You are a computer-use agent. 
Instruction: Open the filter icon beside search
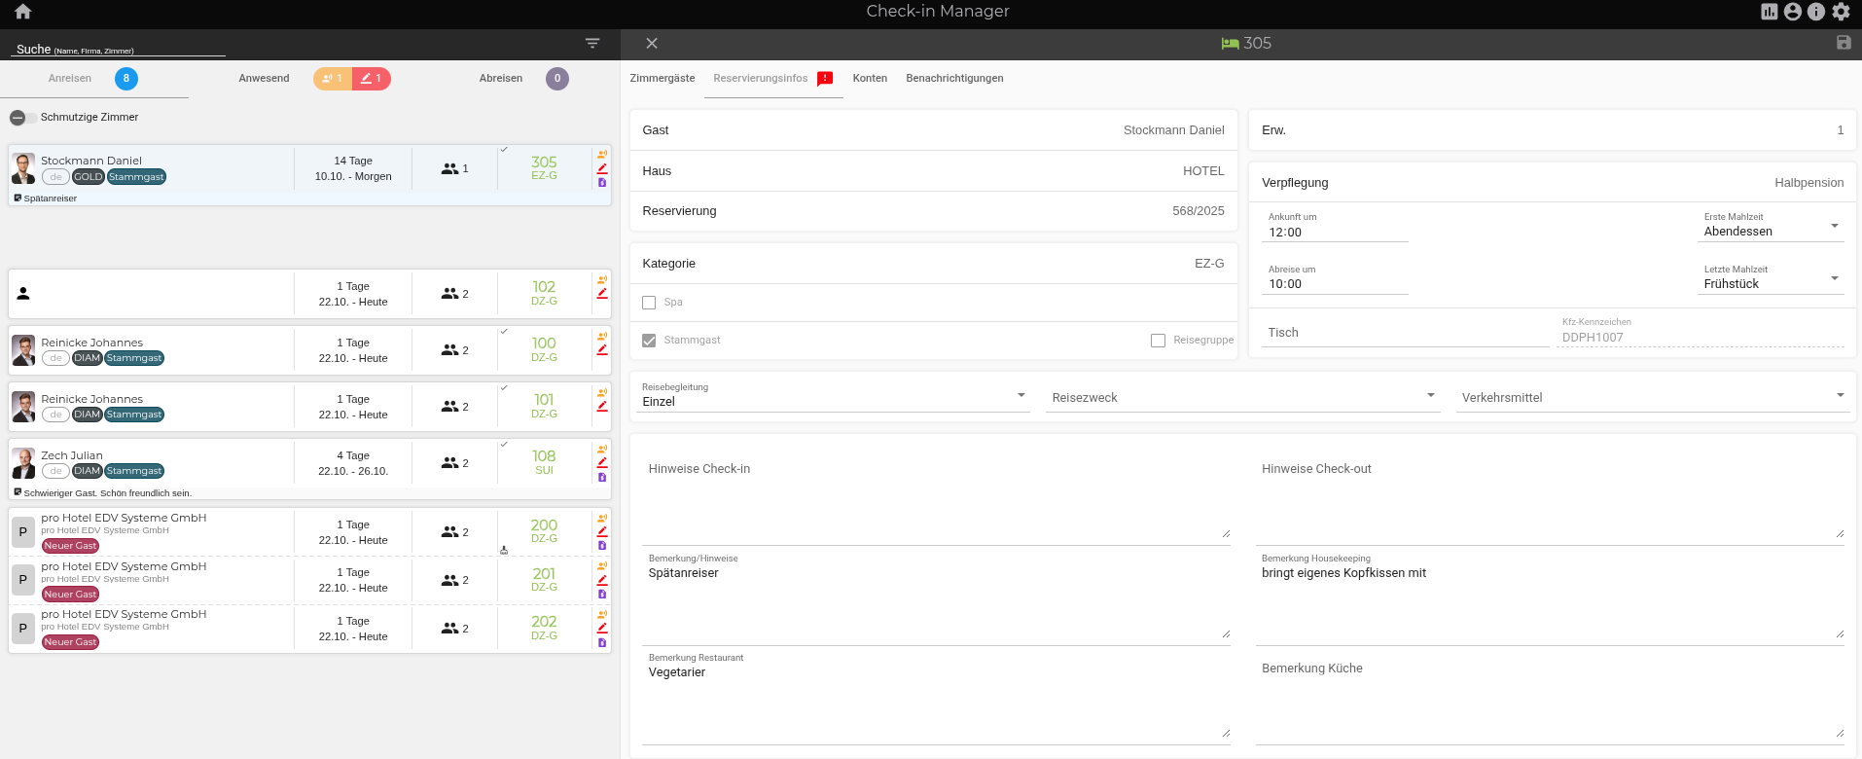pyautogui.click(x=592, y=44)
